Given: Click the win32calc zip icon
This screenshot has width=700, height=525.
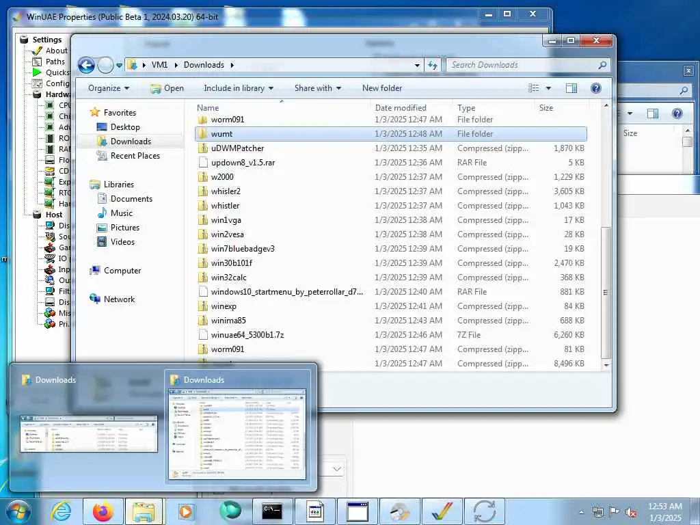Looking at the screenshot, I should click(x=203, y=278).
